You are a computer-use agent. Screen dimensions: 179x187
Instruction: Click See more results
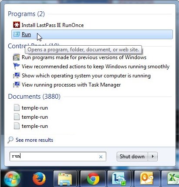click(x=34, y=140)
